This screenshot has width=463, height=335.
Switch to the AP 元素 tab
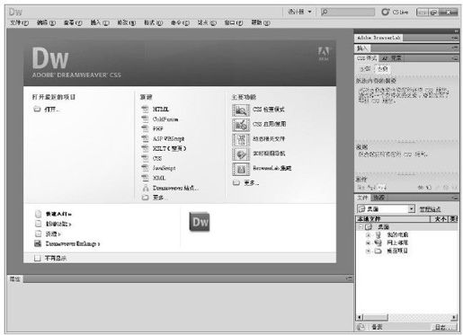tap(391, 58)
